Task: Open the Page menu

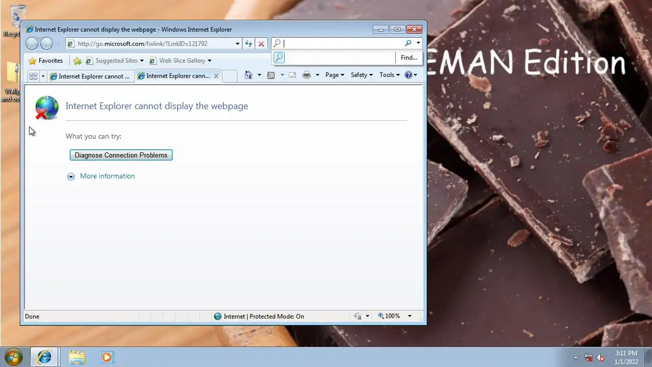Action: coord(335,75)
